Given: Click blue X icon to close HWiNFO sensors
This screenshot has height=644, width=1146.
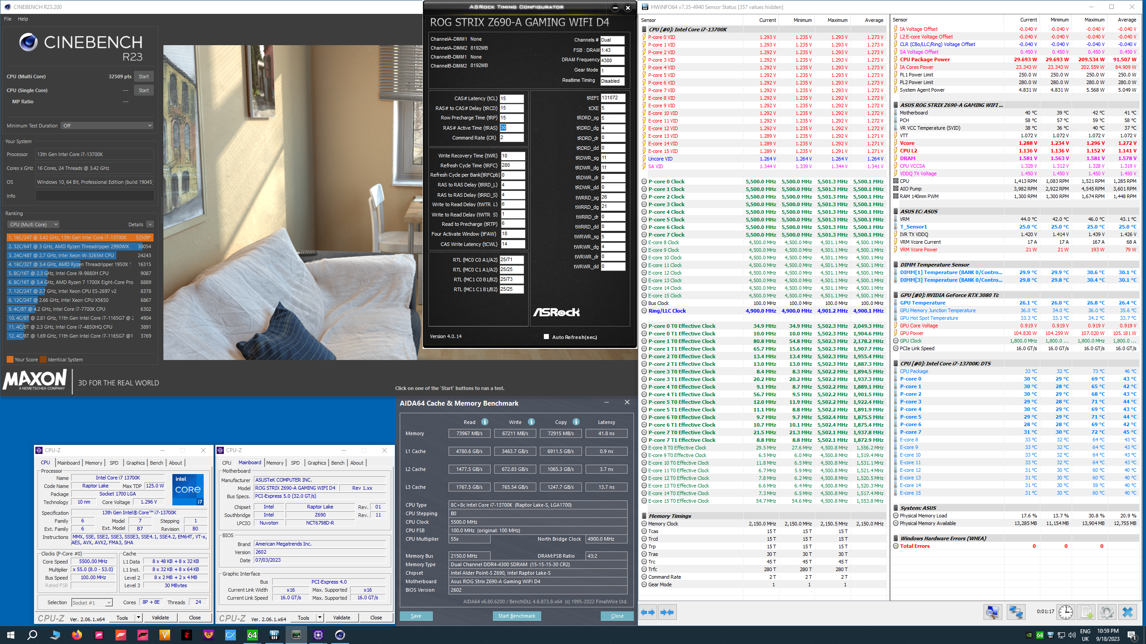Looking at the screenshot, I should pyautogui.click(x=1127, y=612).
